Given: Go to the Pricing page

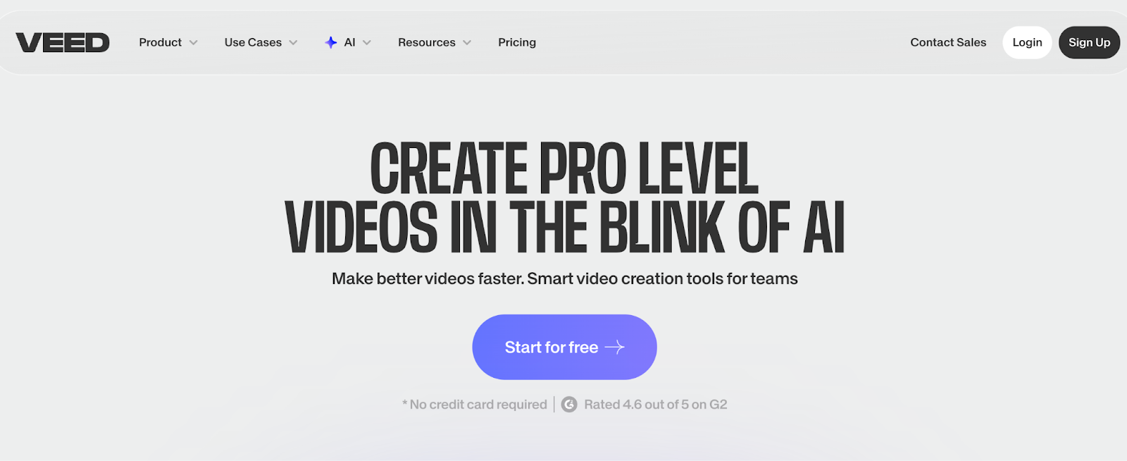Looking at the screenshot, I should 517,42.
